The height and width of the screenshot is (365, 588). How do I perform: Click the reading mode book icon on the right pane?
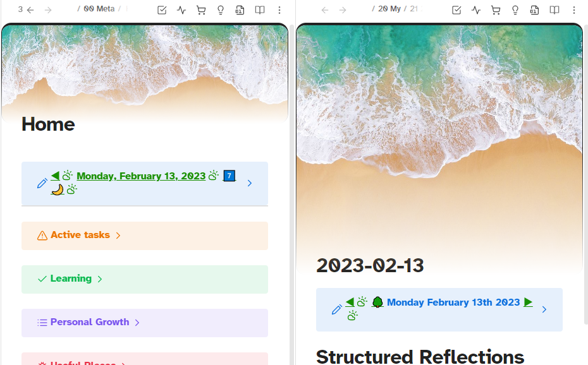click(554, 10)
